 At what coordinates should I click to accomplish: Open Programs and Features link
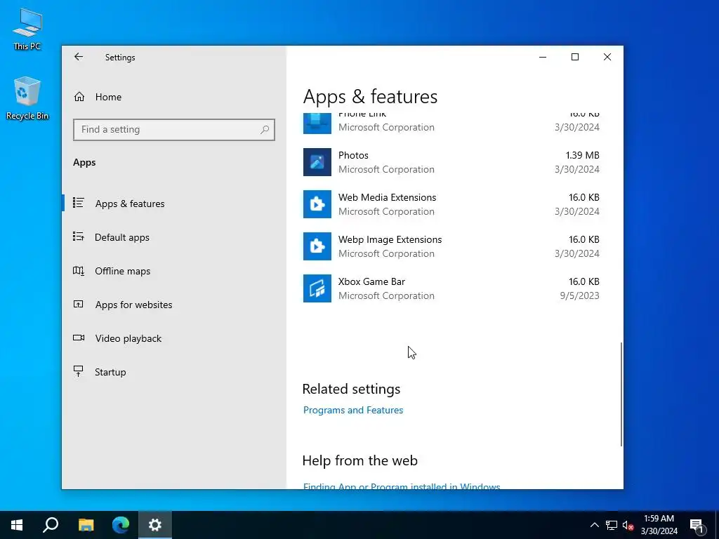click(353, 410)
